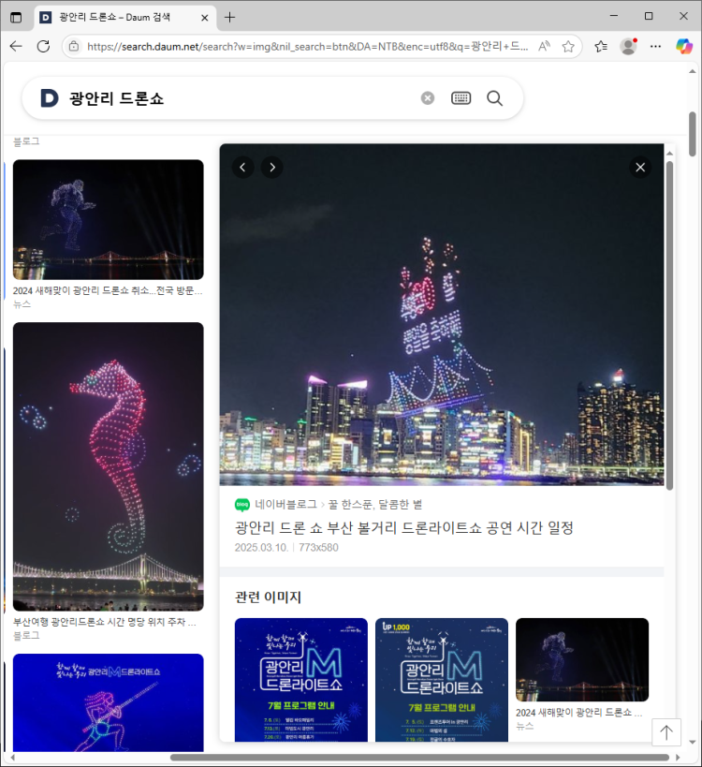Open the Copilot sidebar
This screenshot has width=702, height=767.
[684, 47]
